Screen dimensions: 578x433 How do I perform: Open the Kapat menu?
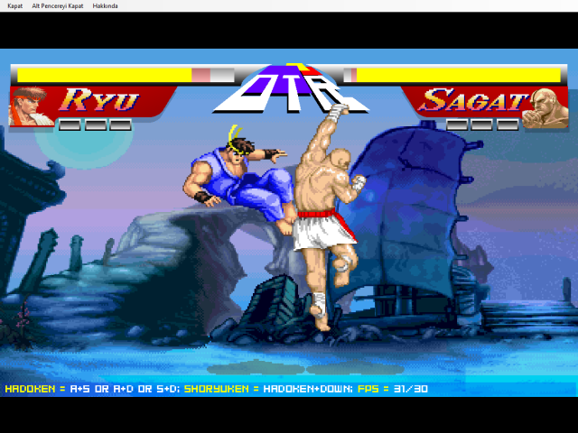15,6
